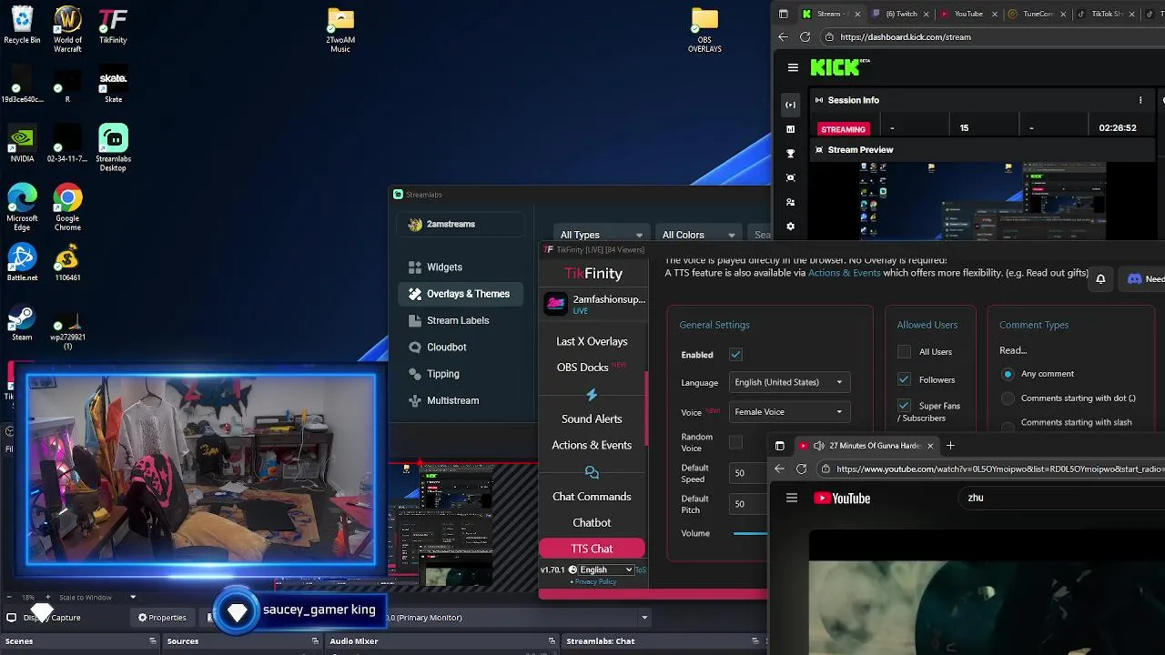Image resolution: width=1165 pixels, height=655 pixels.
Task: Launch Battle.net desktop shortcut
Action: pyautogui.click(x=22, y=263)
